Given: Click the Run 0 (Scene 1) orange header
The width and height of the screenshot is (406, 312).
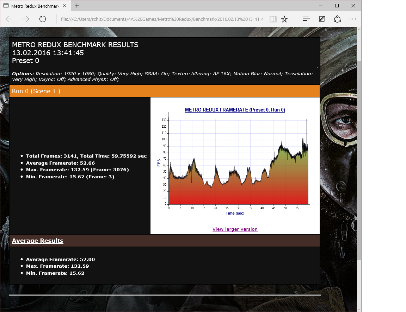Looking at the screenshot, I should coord(165,91).
